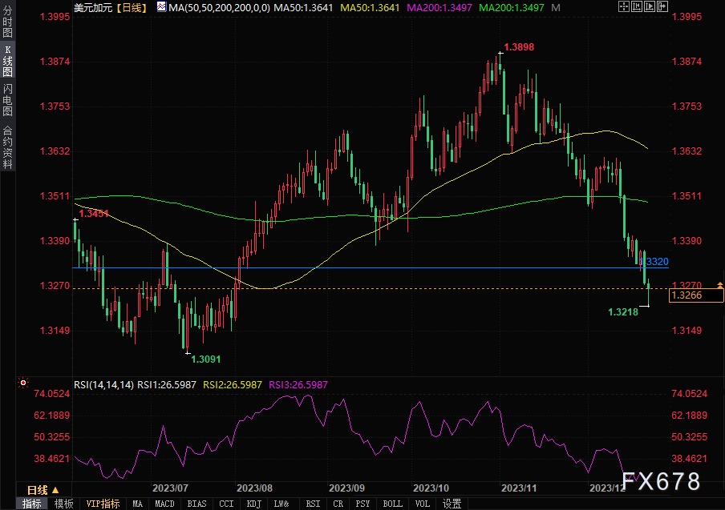Click the current price label 1.3266
This screenshot has height=510, width=725.
pyautogui.click(x=696, y=296)
